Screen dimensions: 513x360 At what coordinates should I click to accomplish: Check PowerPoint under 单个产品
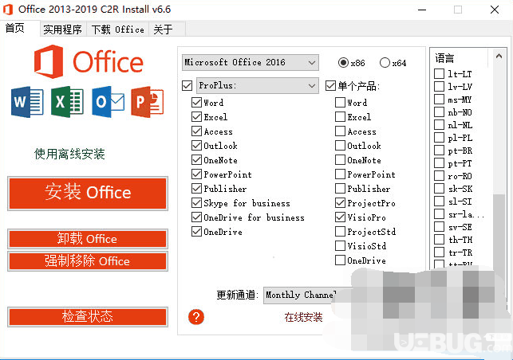pyautogui.click(x=340, y=174)
